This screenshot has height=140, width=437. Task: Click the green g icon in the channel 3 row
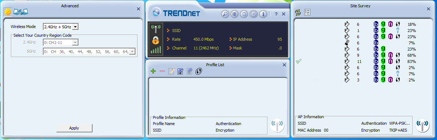(383, 80)
